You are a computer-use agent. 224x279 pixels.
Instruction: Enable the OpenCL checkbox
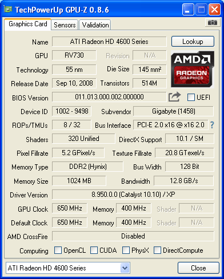pos(58,250)
